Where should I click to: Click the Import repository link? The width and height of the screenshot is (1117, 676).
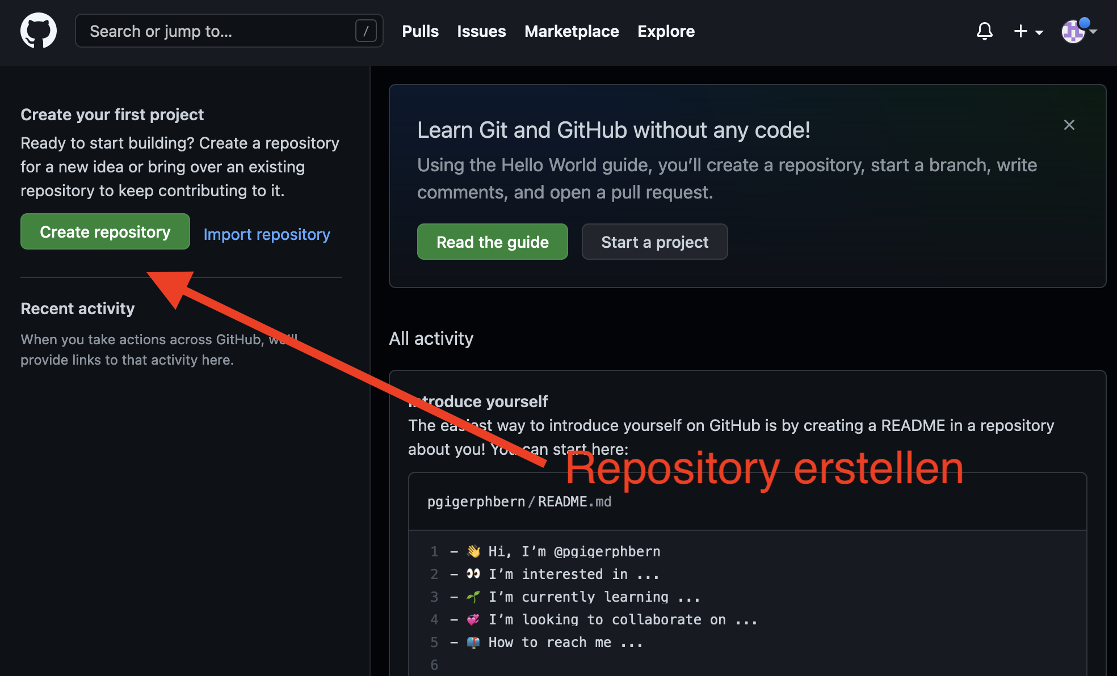coord(267,234)
